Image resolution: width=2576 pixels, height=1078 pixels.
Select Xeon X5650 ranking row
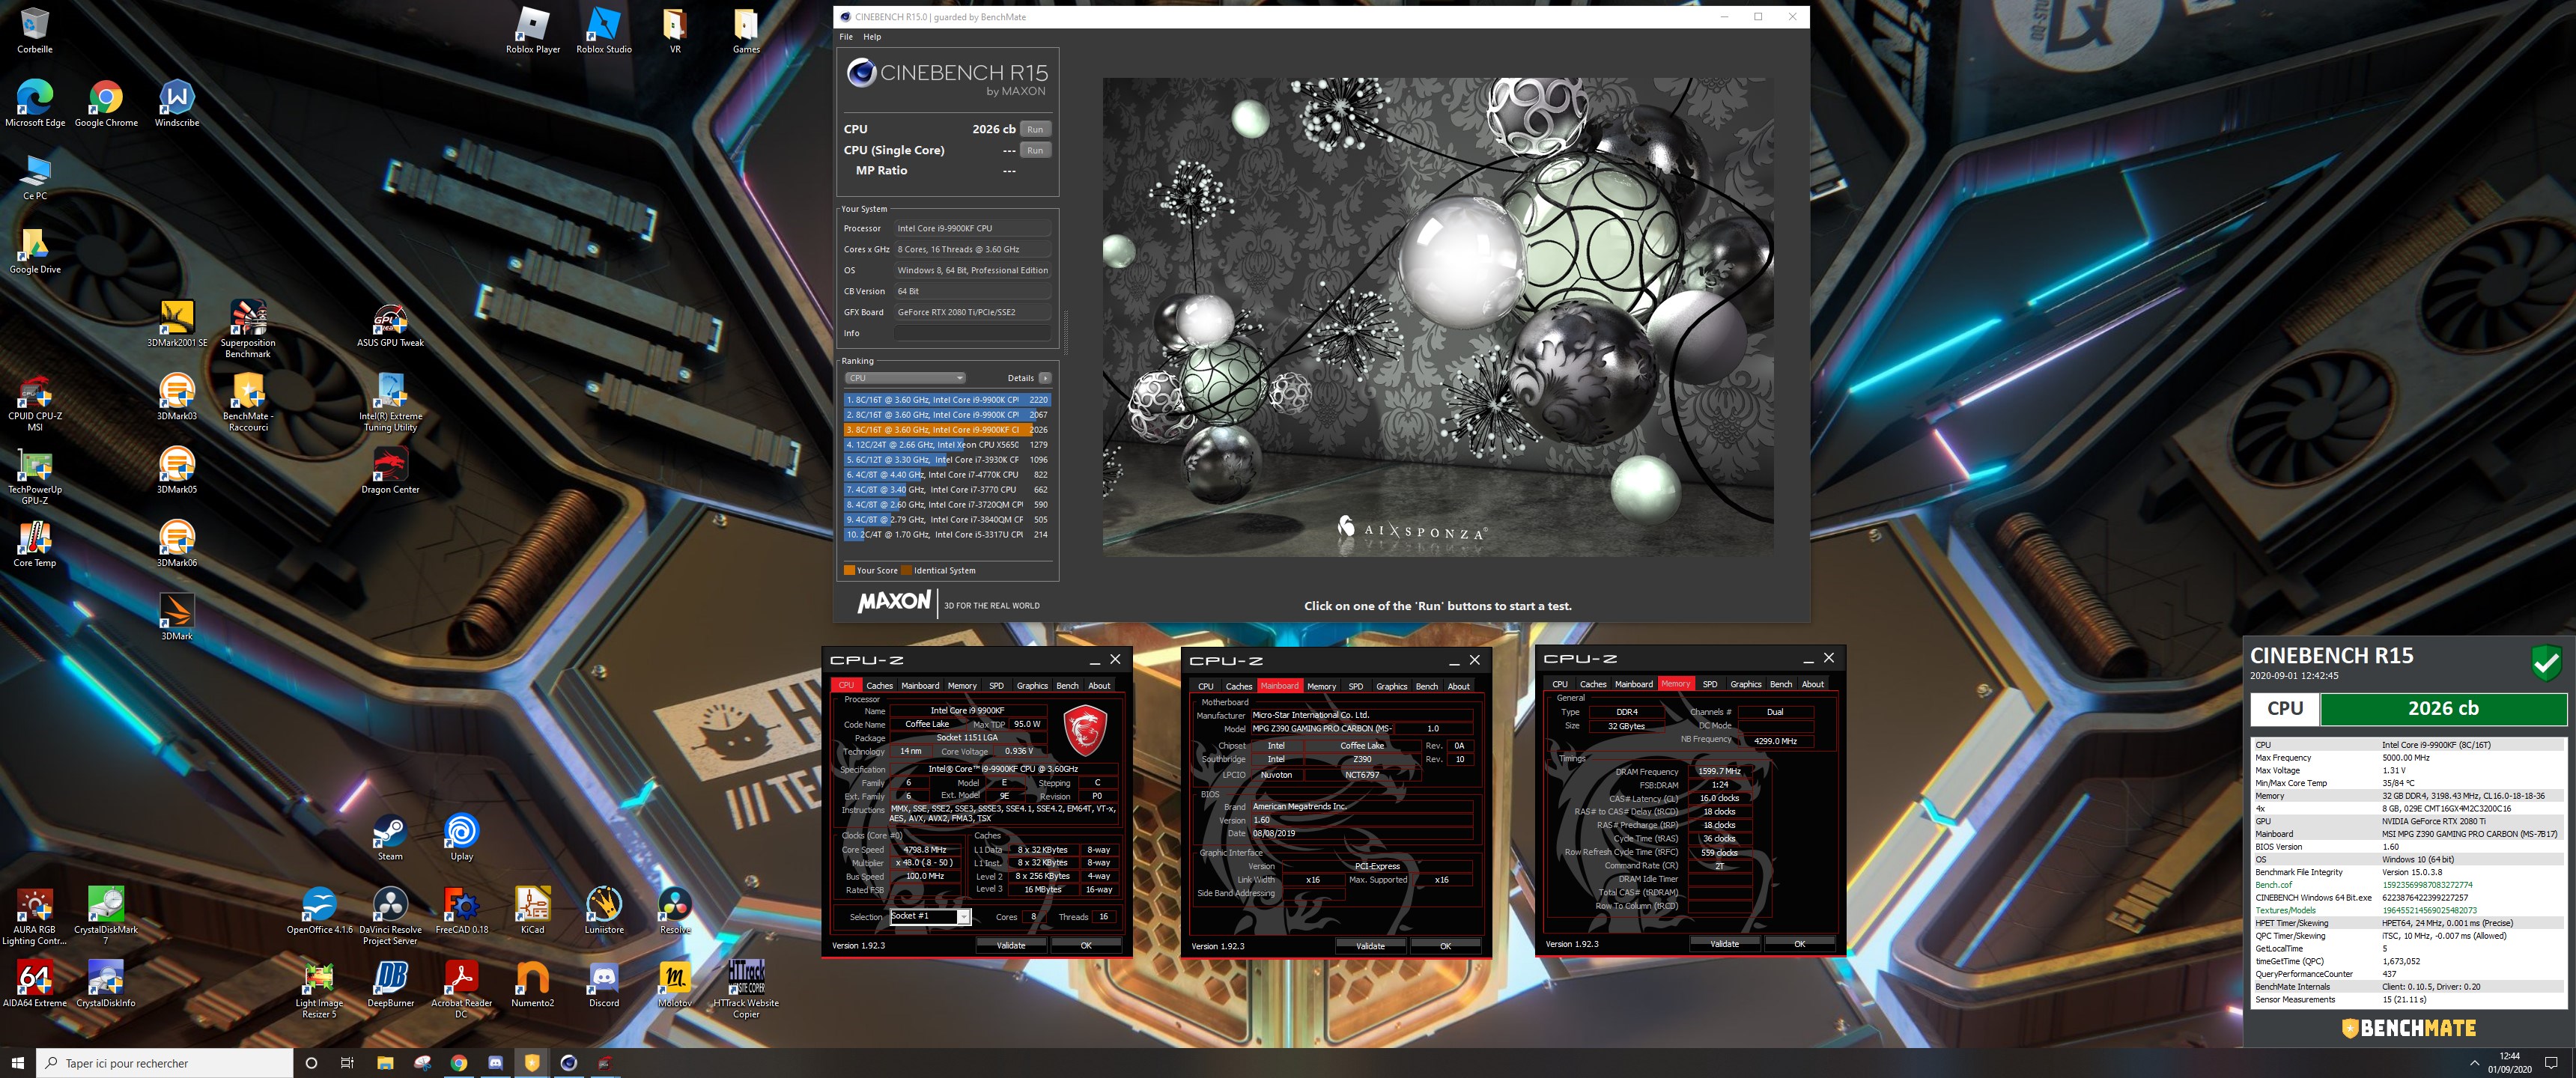[x=947, y=444]
